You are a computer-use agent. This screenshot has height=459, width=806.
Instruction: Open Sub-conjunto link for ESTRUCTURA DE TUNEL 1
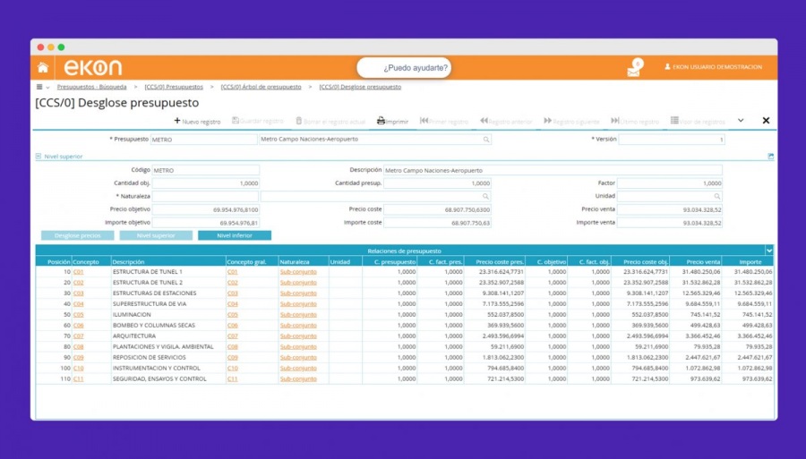pos(298,272)
